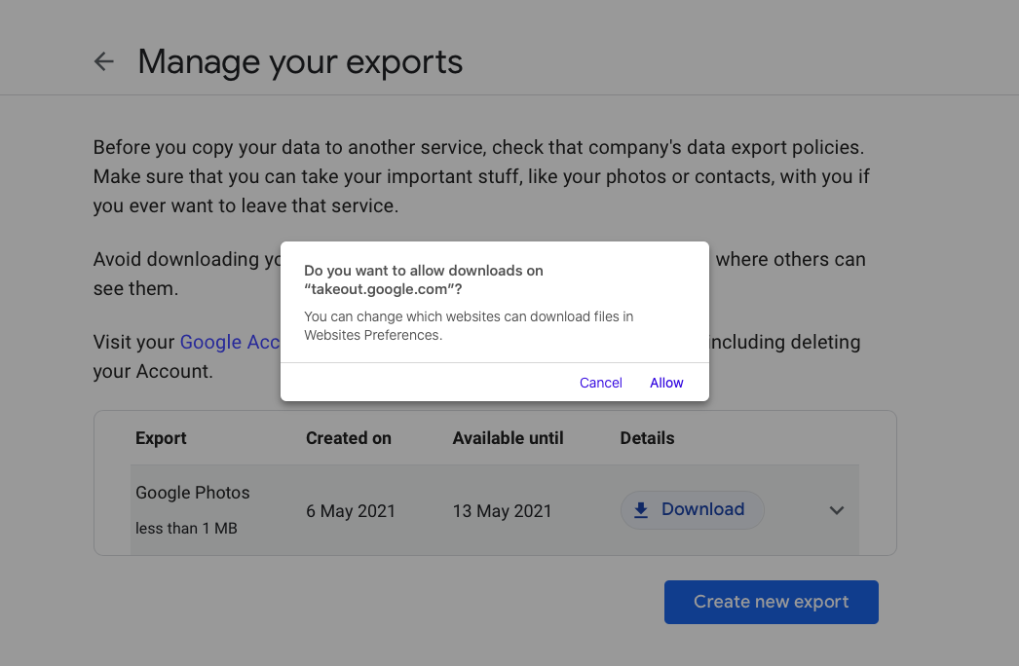This screenshot has height=666, width=1019.
Task: Click the Details column header
Action: 647,438
